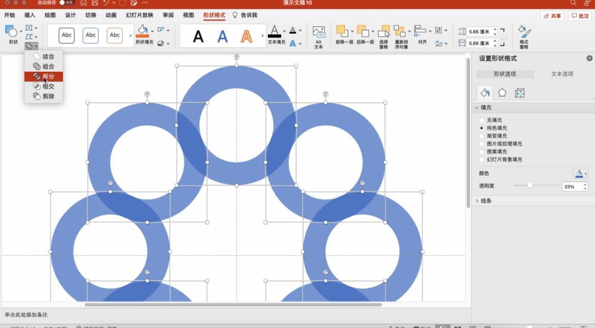The height and width of the screenshot is (328, 595).
Task: Open the undo history dropdown arrow
Action: click(113, 3)
